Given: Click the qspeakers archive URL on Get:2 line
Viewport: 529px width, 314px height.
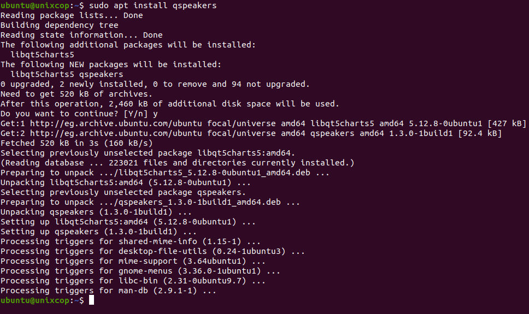Looking at the screenshot, I should click(x=116, y=134).
